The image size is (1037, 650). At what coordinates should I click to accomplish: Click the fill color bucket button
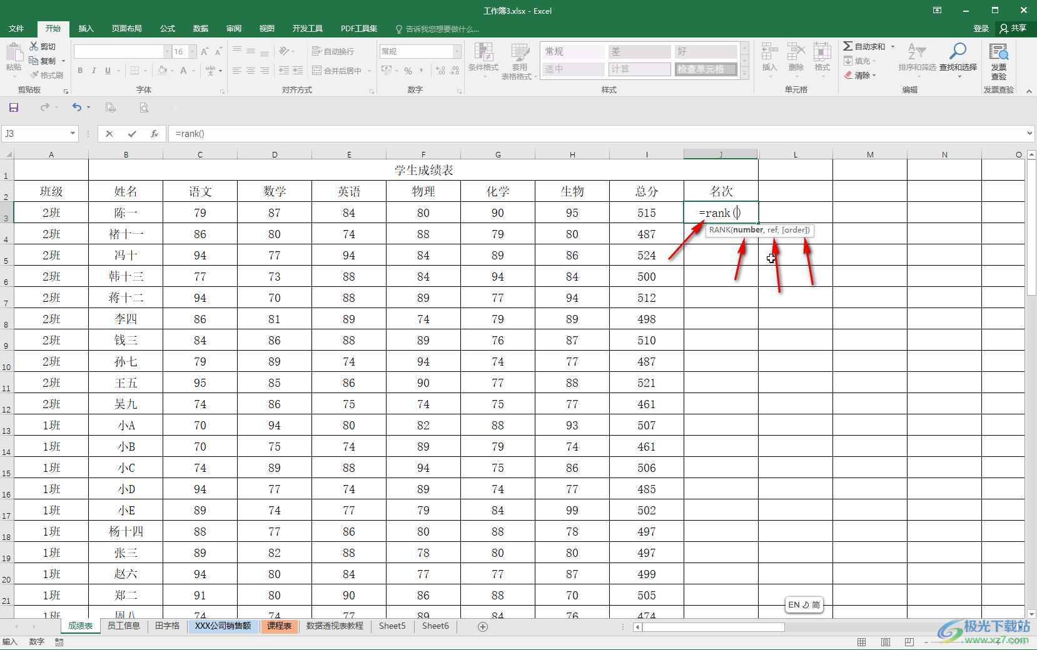pos(163,71)
